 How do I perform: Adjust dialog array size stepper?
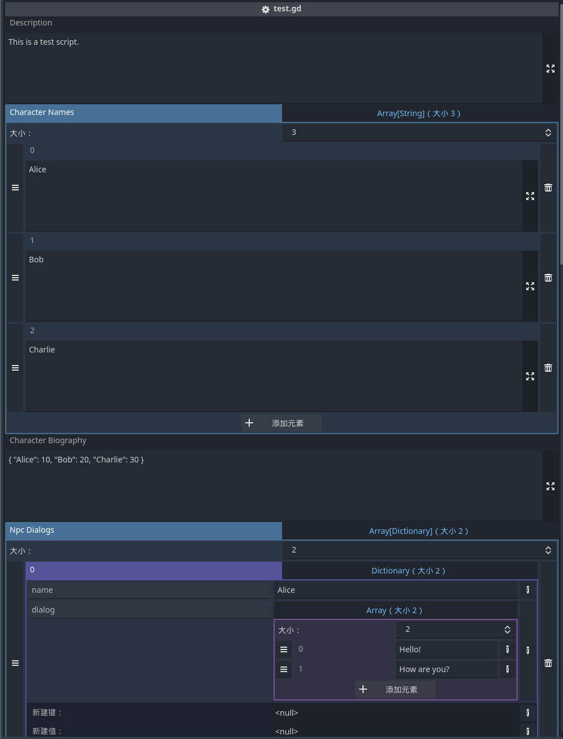[507, 630]
